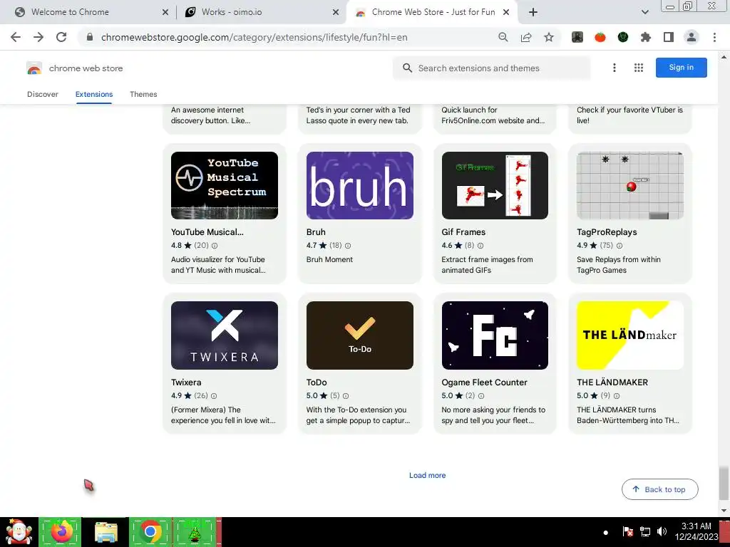Image resolution: width=730 pixels, height=547 pixels.
Task: Open volume control in system tray
Action: [x=662, y=531]
